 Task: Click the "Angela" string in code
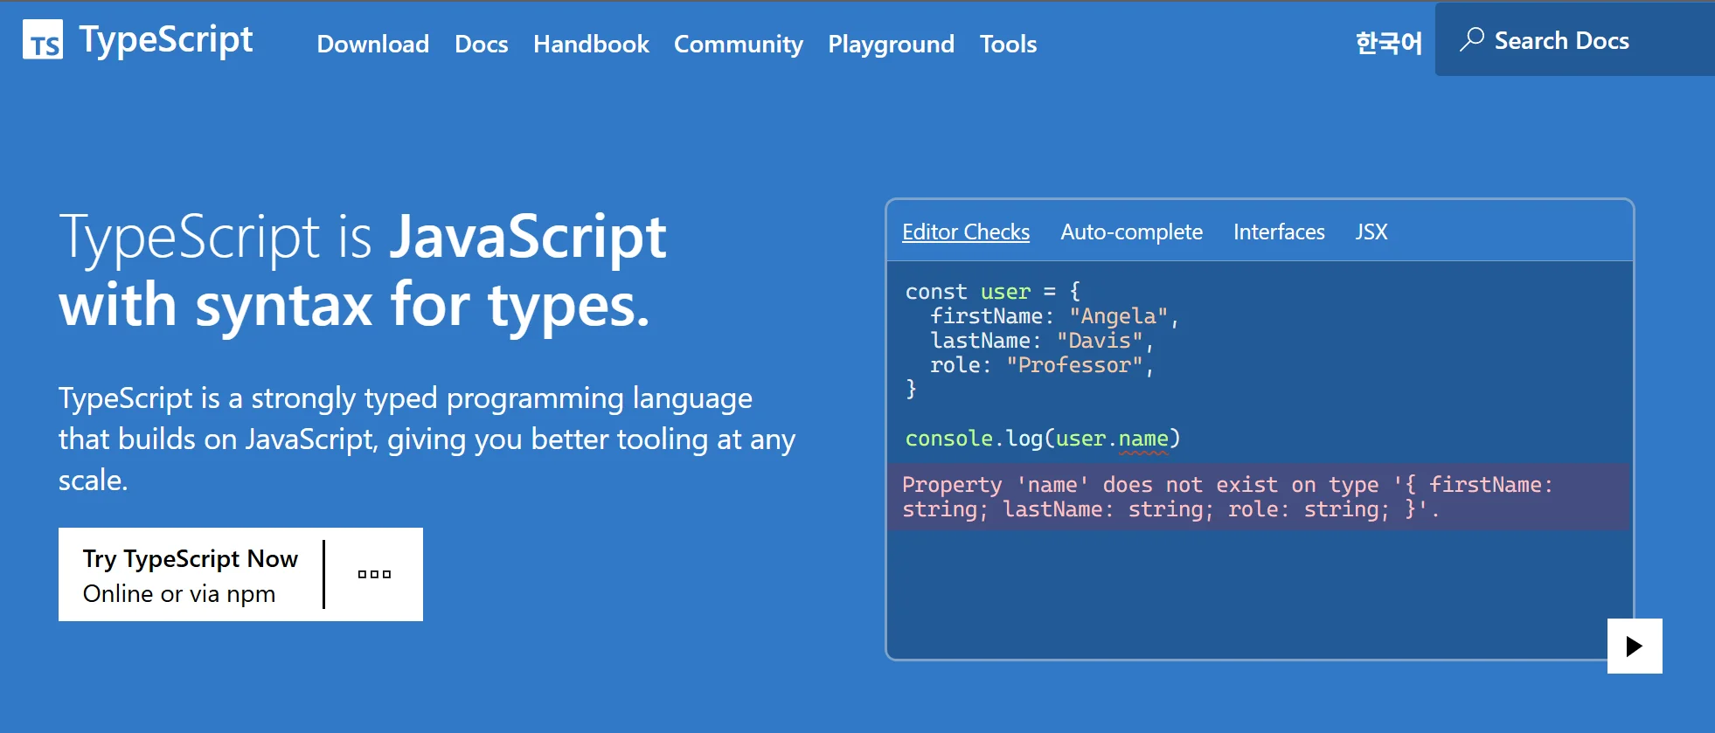coord(1119,316)
